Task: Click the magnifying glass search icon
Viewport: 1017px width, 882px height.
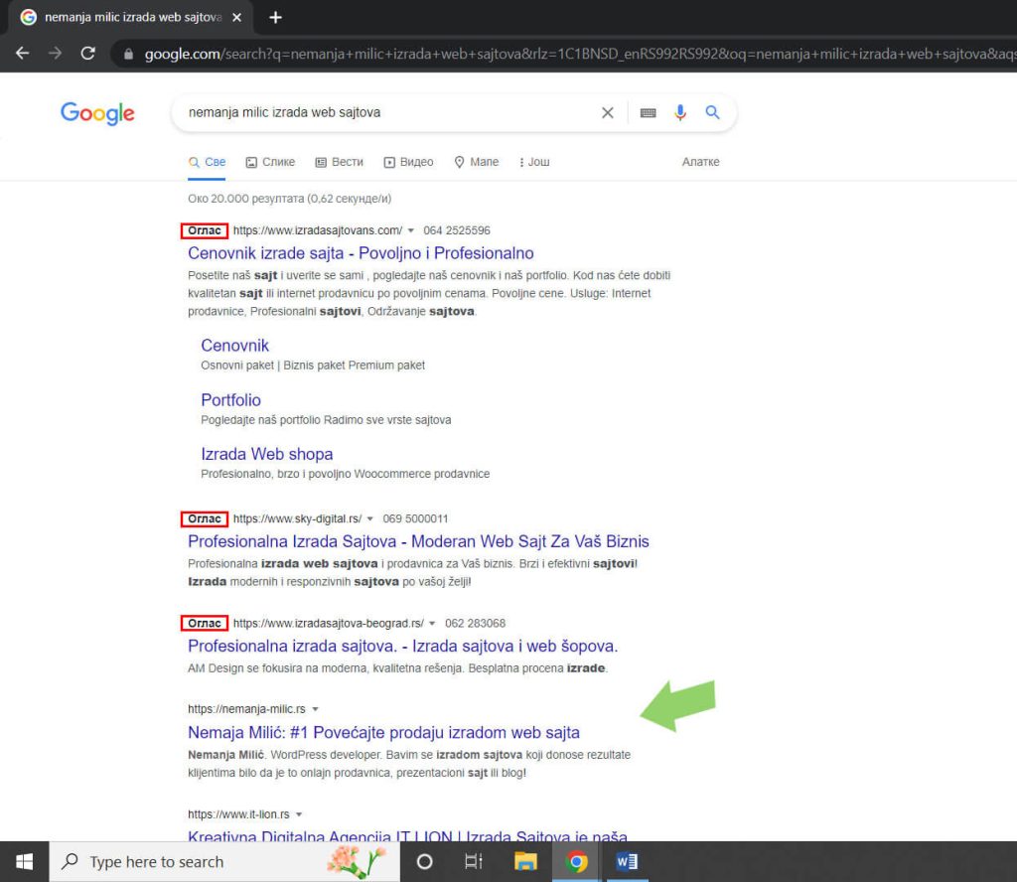Action: click(712, 112)
